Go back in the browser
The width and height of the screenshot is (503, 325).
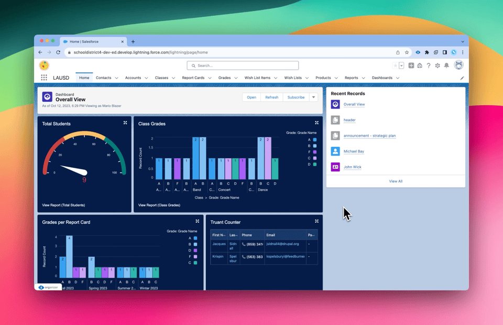(40, 52)
